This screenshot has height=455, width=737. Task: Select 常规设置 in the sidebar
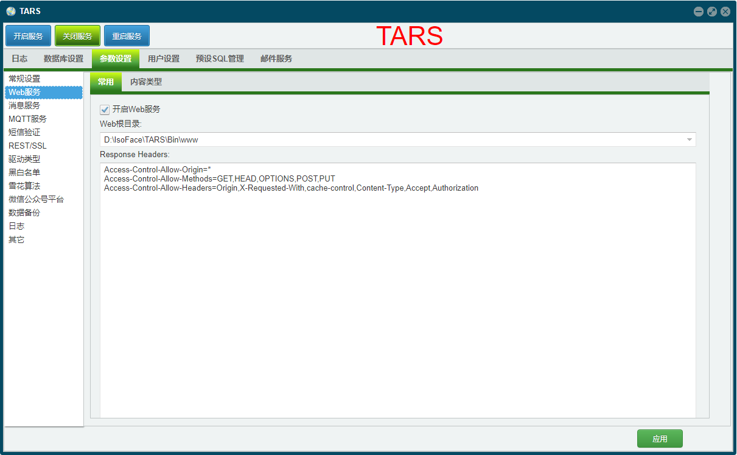click(x=44, y=79)
